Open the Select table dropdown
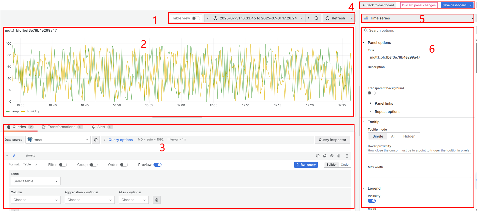This screenshot has width=477, height=211. coord(35,181)
